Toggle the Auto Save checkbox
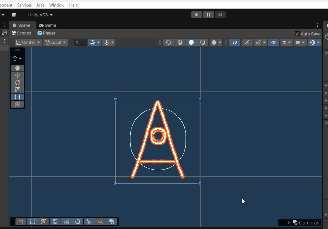 (297, 34)
